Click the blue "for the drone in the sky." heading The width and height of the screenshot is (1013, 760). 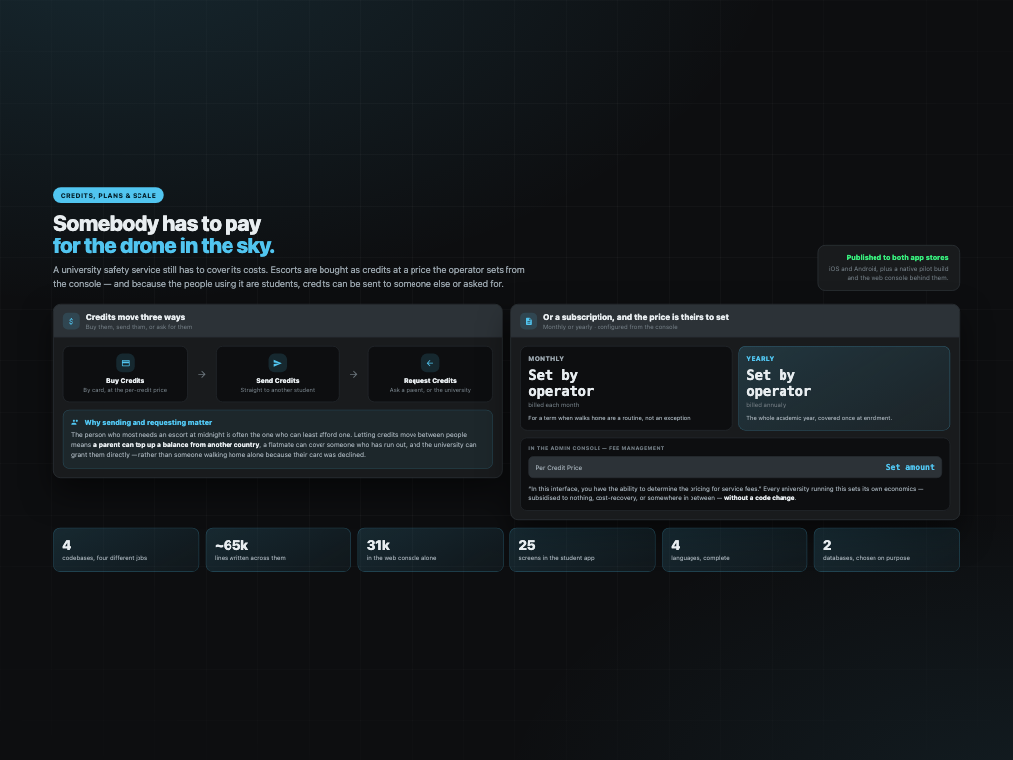pos(164,246)
